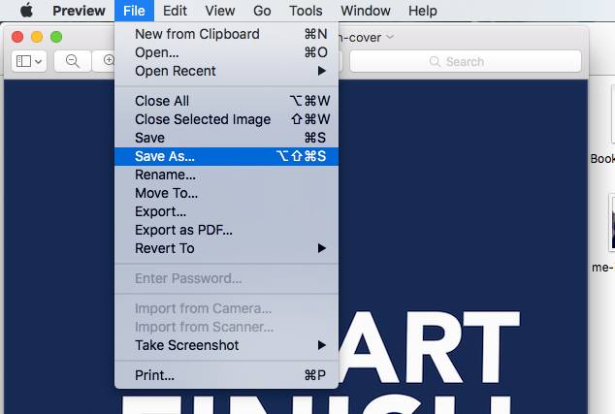Viewport: 615px width, 414px height.
Task: Click the green fullscreen window button
Action: point(56,37)
